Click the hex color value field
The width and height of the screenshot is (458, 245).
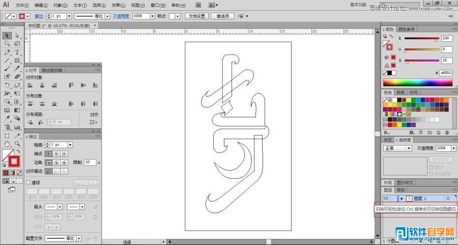click(446, 73)
